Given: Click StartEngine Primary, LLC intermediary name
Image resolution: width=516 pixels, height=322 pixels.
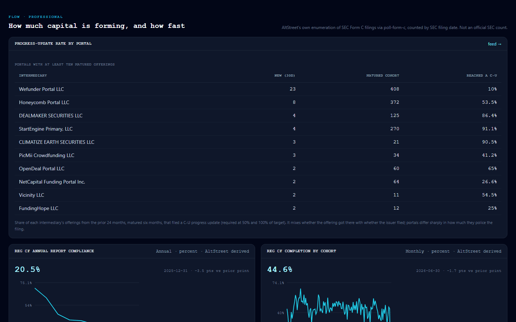Looking at the screenshot, I should [46, 129].
